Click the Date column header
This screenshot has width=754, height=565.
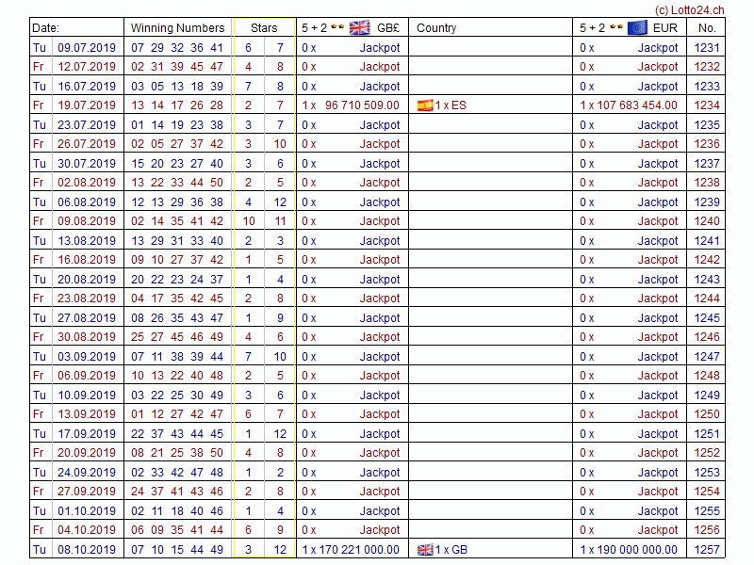coord(45,28)
